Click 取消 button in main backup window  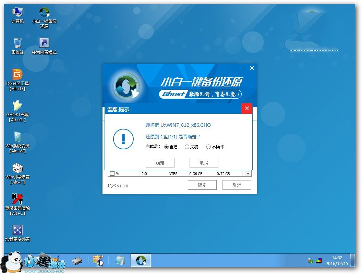[237, 185]
